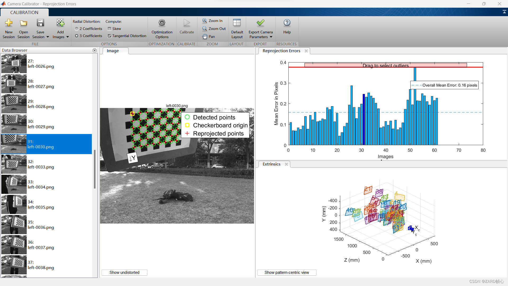Open the Add Images dropdown arrow
This screenshot has width=508, height=286.
tap(68, 37)
